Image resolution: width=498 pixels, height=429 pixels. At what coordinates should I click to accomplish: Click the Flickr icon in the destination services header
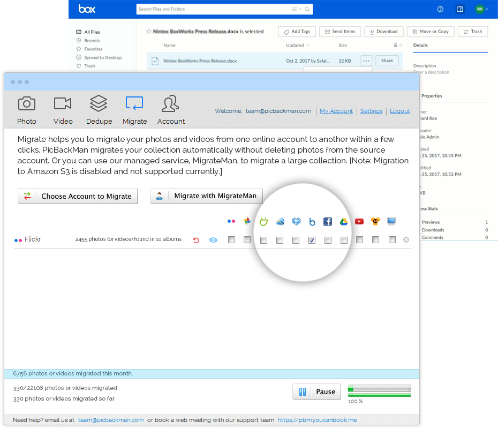231,221
